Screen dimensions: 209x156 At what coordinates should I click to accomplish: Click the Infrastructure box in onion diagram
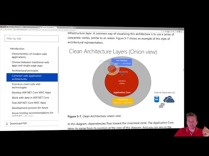point(123,101)
